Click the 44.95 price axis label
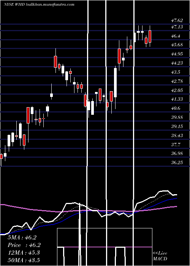The image size is (190, 266). click(x=177, y=54)
